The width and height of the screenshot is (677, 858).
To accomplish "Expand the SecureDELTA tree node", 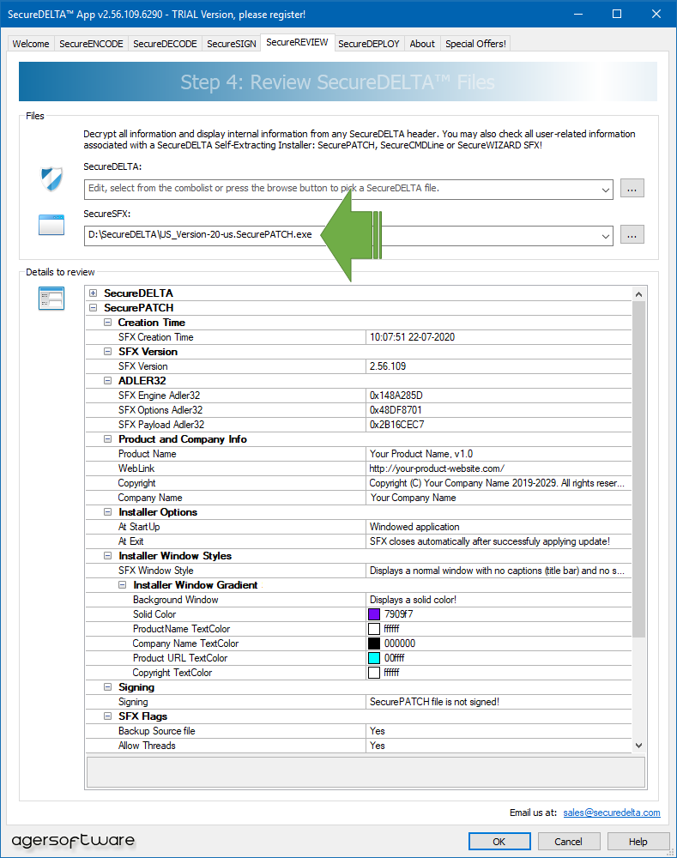I will click(x=93, y=293).
